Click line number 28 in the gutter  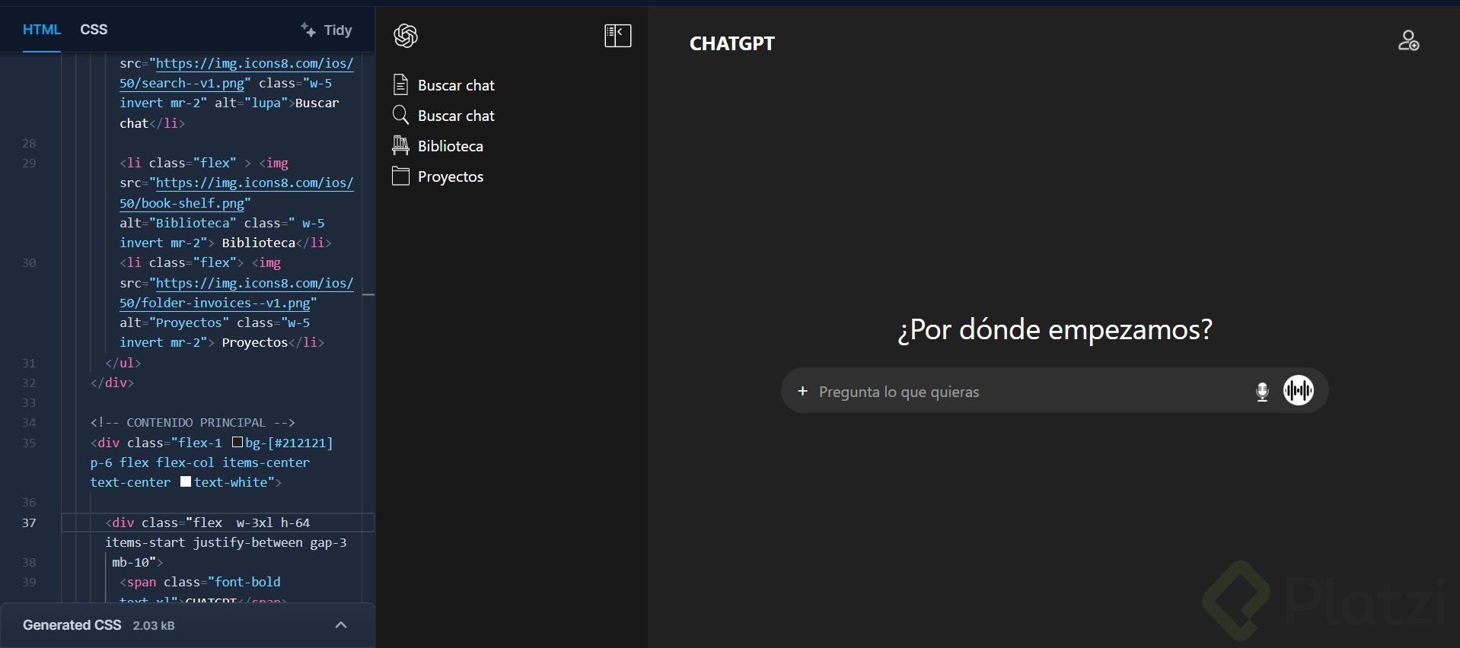[29, 143]
